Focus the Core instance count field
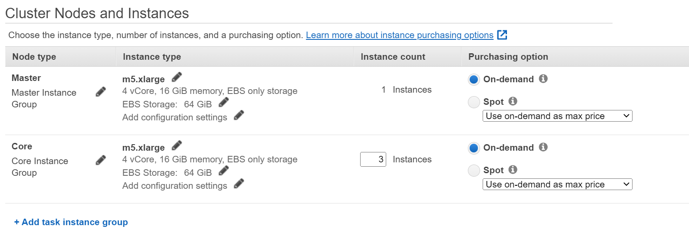Viewport: 689px width, 239px height. coord(373,159)
